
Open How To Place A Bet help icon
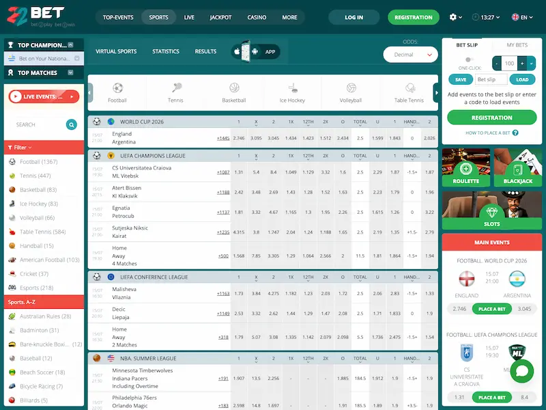click(x=515, y=133)
